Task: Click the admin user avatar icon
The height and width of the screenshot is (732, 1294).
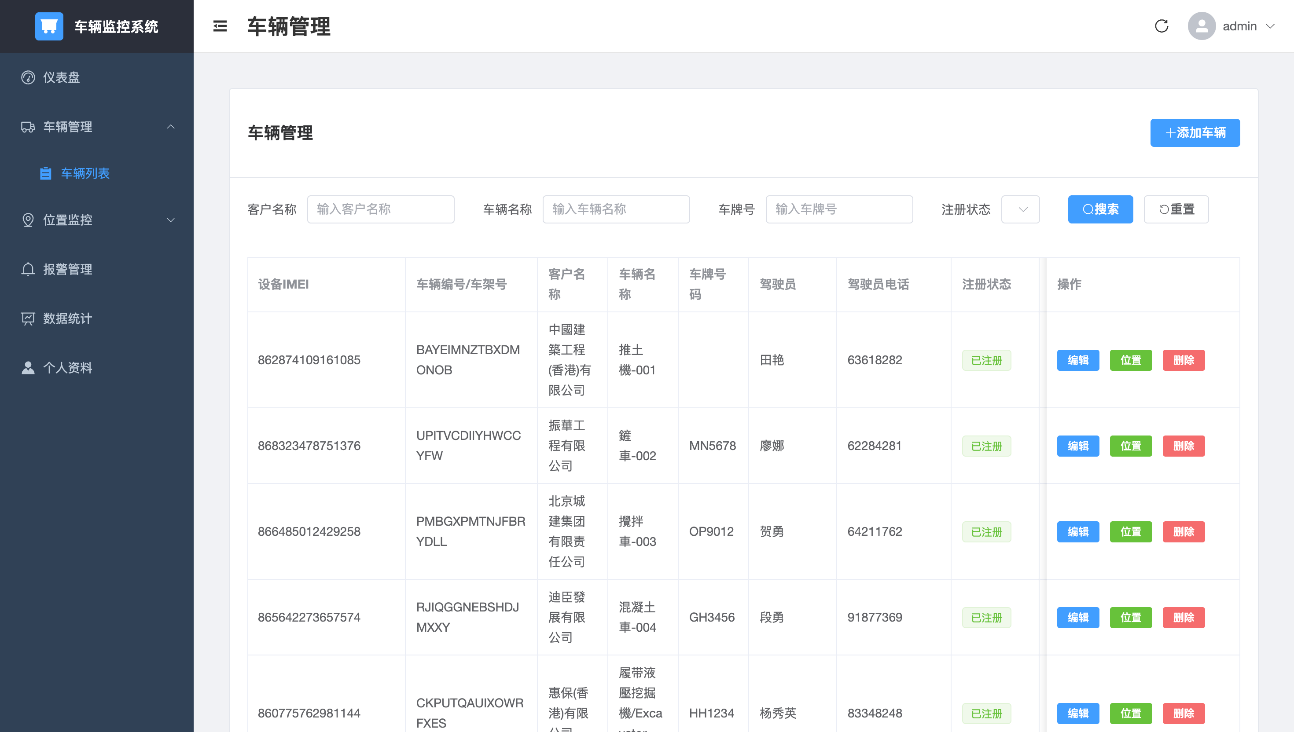Action: (x=1202, y=26)
